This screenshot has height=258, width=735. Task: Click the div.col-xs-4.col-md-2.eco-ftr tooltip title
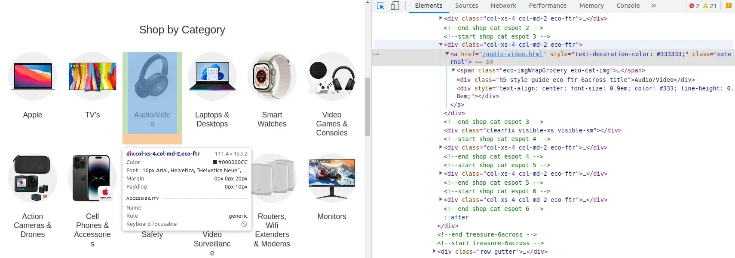[x=163, y=153]
